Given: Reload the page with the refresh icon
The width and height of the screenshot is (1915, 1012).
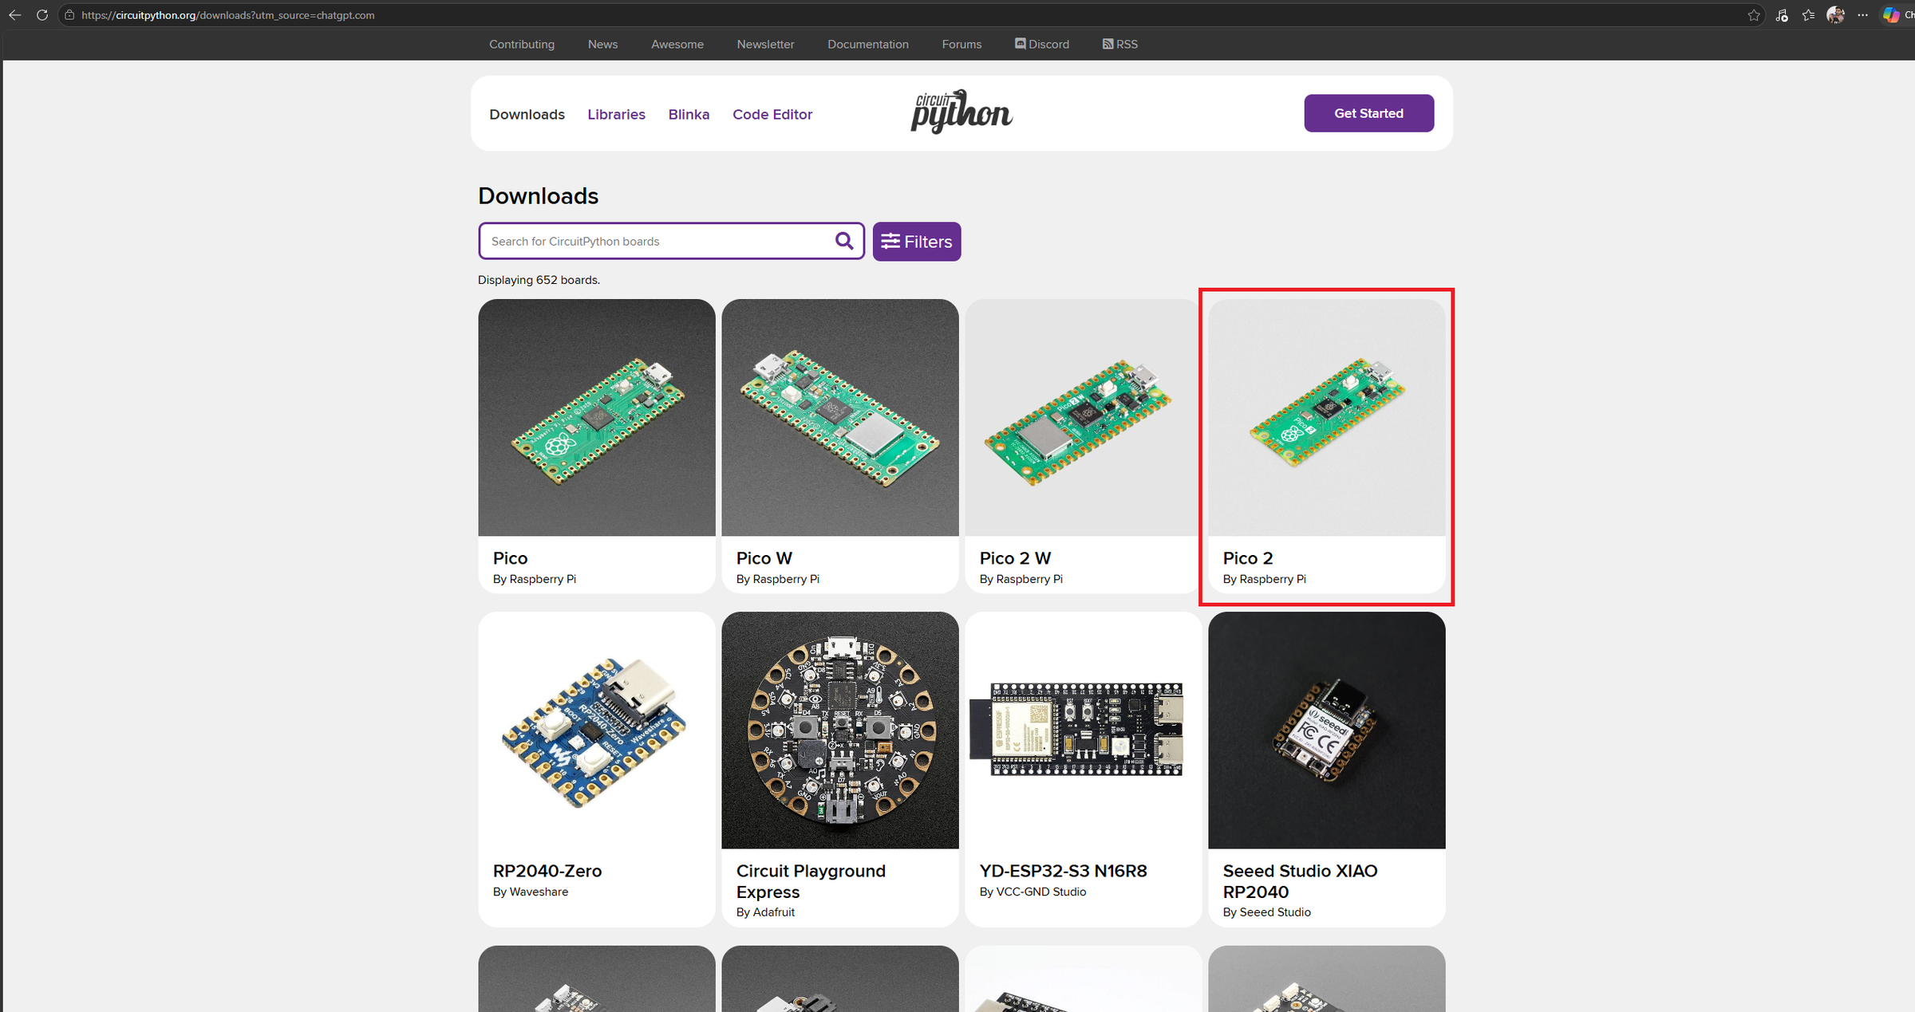Looking at the screenshot, I should click(x=42, y=15).
